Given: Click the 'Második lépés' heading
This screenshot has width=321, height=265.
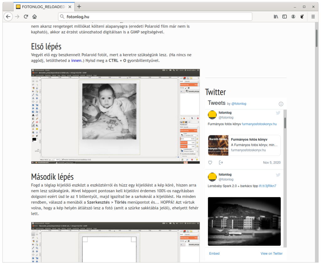Looking at the screenshot, I should tap(52, 177).
